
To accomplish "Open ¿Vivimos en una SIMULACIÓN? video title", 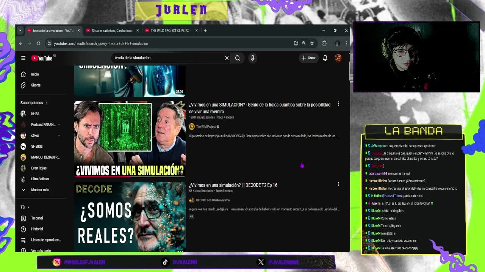I will (260, 108).
